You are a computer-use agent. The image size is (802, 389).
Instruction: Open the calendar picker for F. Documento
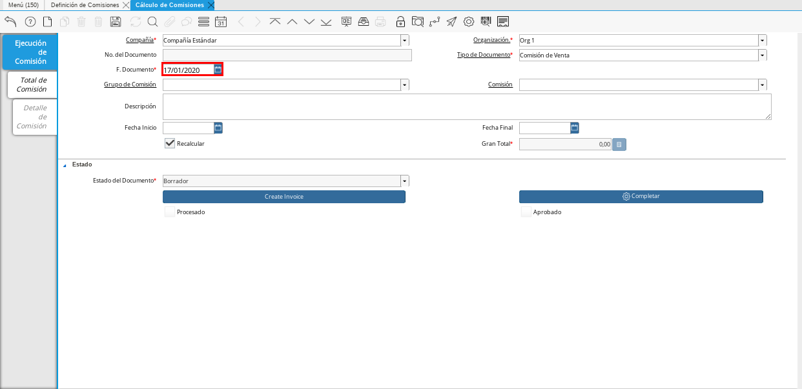coord(218,70)
